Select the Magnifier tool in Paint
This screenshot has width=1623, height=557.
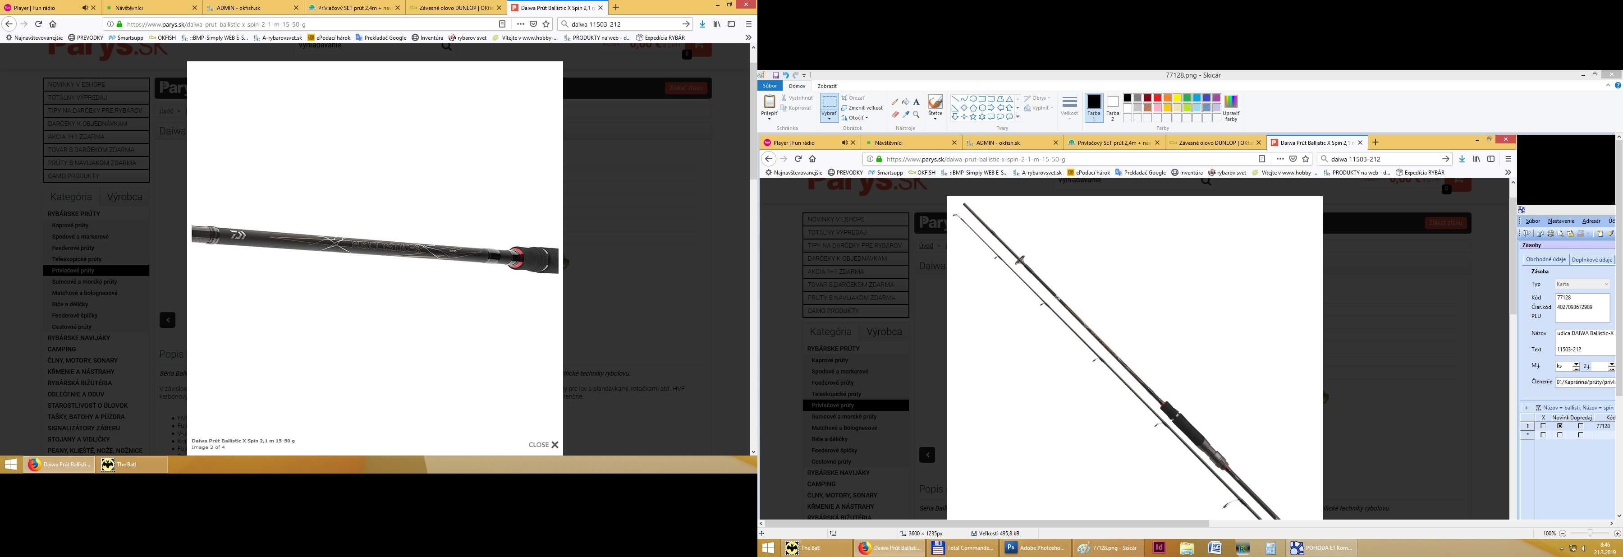pos(917,115)
